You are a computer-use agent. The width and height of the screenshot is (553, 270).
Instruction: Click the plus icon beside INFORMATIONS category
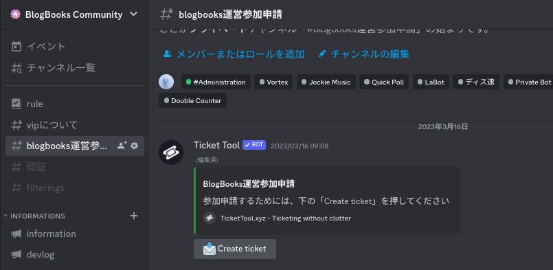click(x=134, y=216)
